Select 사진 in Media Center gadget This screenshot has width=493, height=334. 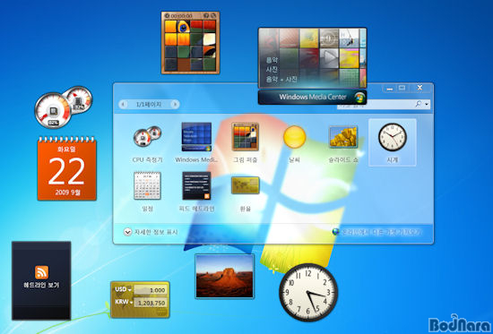pyautogui.click(x=272, y=70)
